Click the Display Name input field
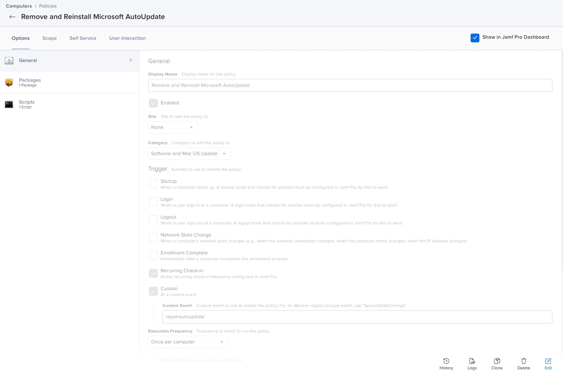The image size is (563, 373). point(350,85)
